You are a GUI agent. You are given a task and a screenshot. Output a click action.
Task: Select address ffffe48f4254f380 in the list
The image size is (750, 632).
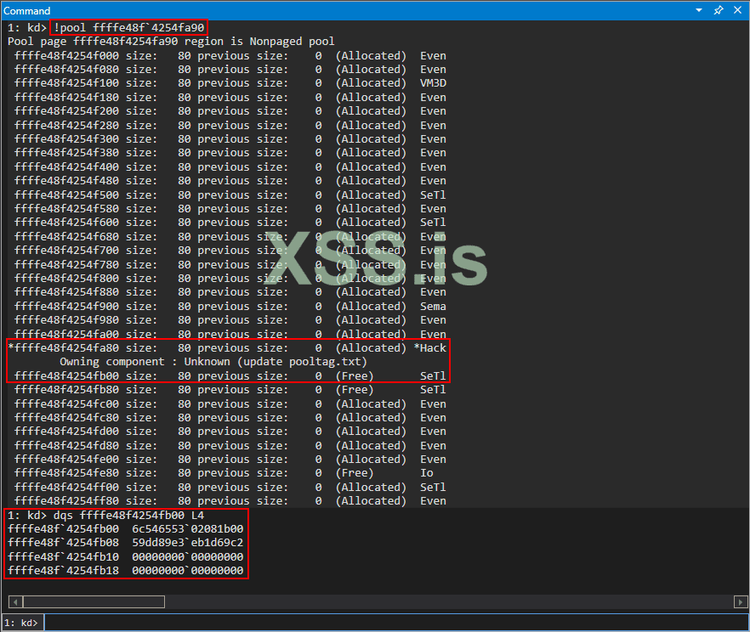coord(66,153)
